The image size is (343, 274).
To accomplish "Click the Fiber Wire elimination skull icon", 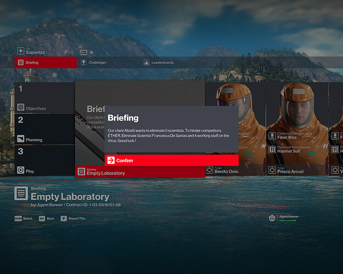I will point(272,136).
